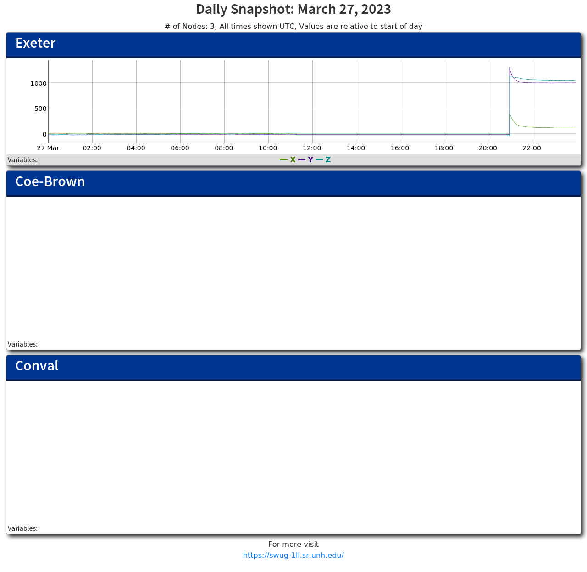Click the 0 y-axis label
The width and height of the screenshot is (587, 572).
44,134
